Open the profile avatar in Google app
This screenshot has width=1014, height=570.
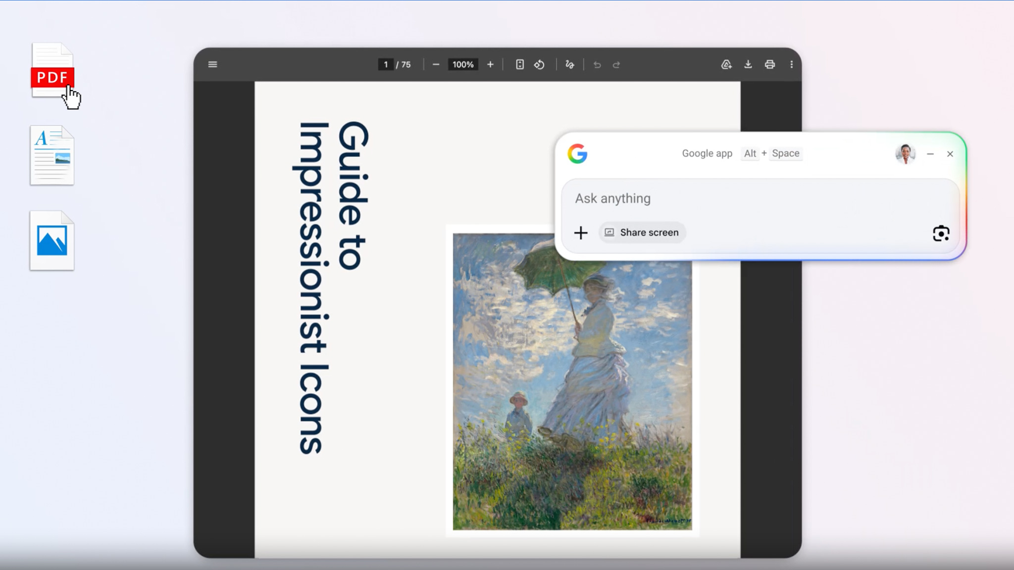tap(906, 154)
